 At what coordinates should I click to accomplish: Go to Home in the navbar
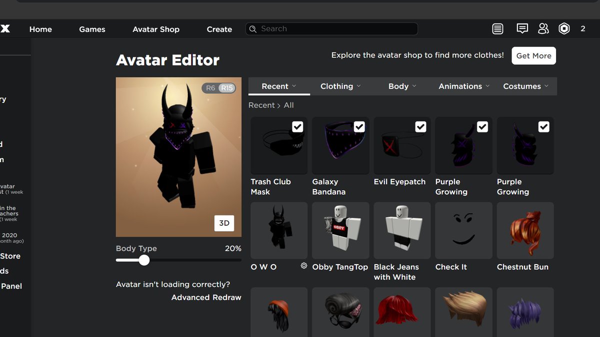click(40, 29)
